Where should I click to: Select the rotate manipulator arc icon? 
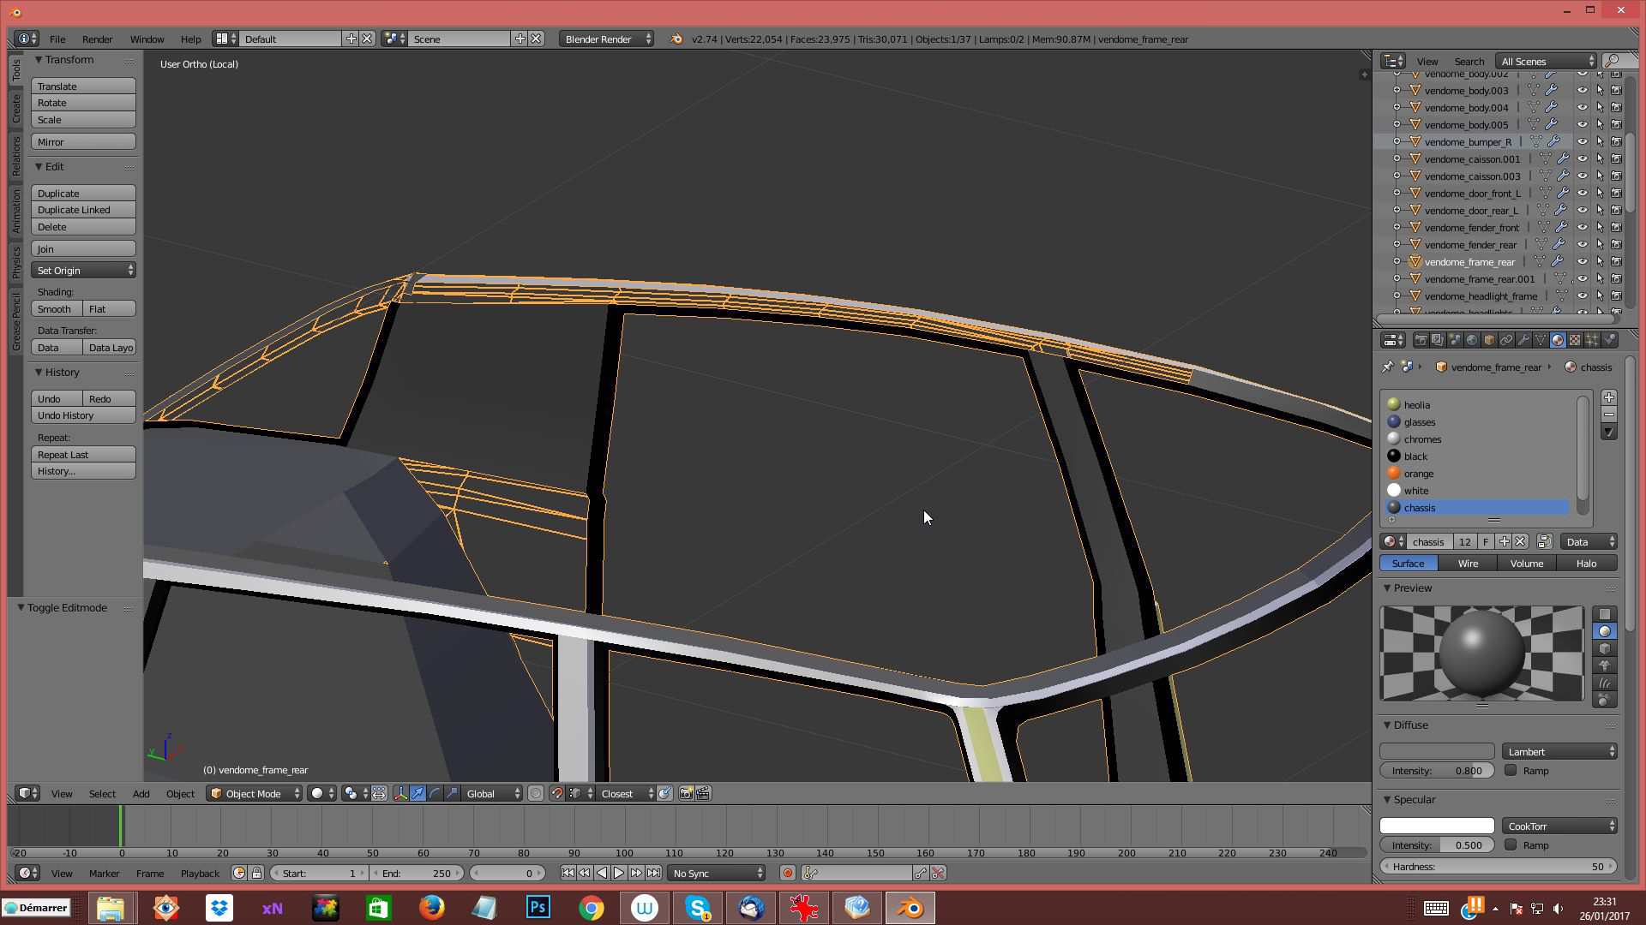pyautogui.click(x=435, y=793)
